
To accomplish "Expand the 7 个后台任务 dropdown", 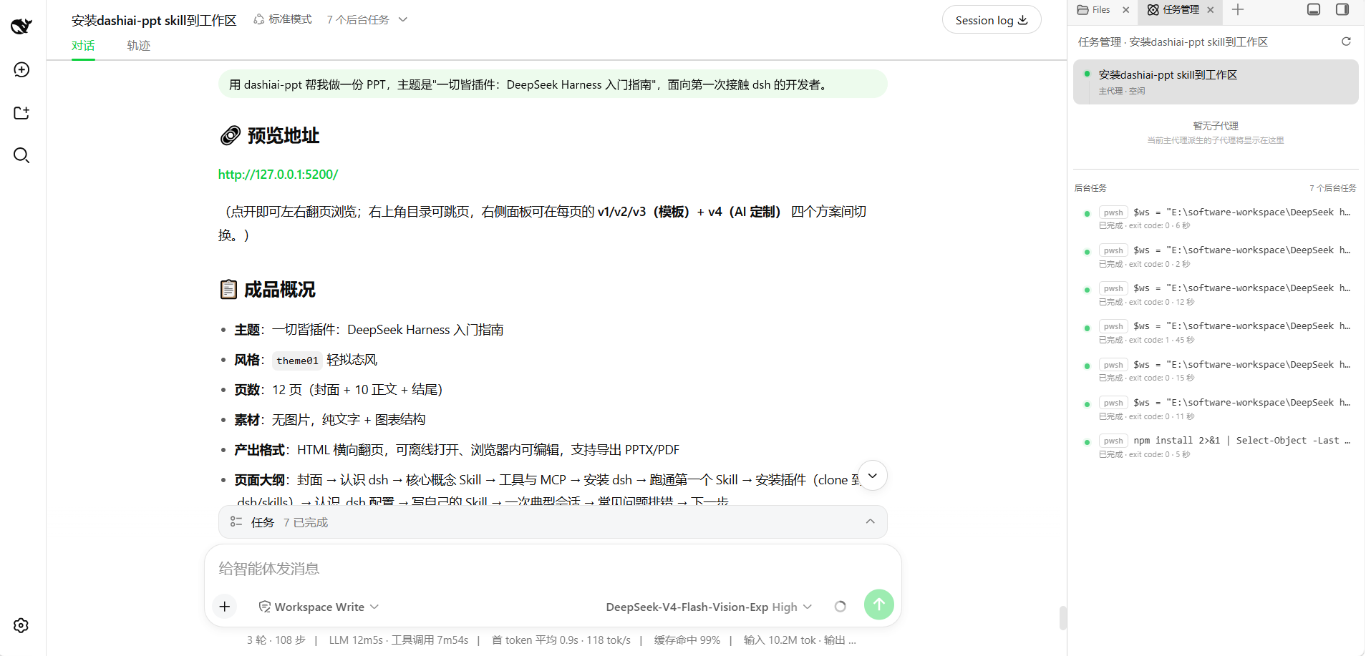I will [367, 19].
